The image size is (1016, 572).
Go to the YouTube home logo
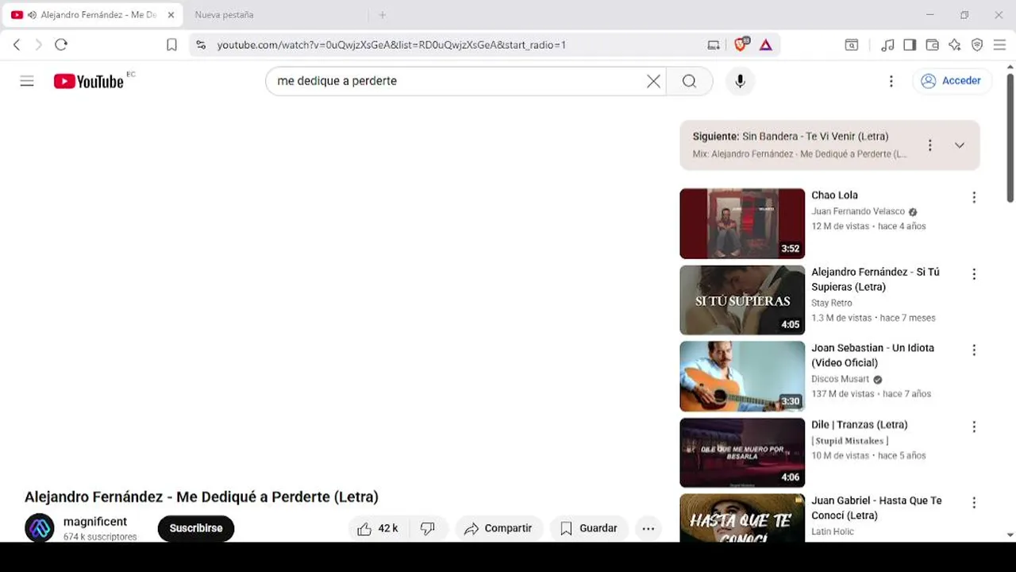point(89,81)
